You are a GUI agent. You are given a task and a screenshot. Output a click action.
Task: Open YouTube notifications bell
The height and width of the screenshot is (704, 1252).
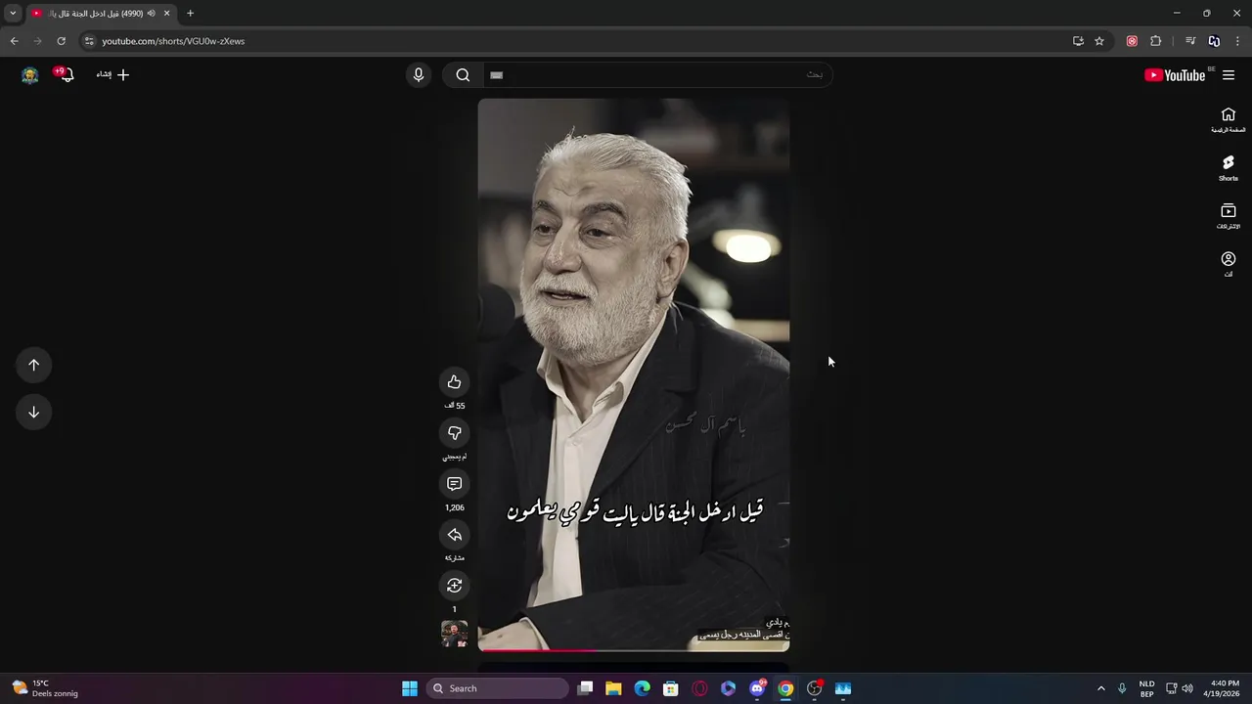[67, 75]
